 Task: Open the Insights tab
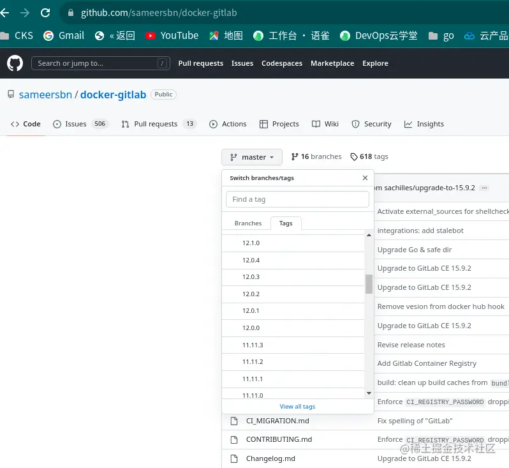[x=424, y=124]
